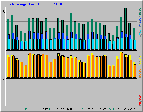The width and height of the screenshot is (143, 112).
Task: Click the 'Daily usage for December 2010' title
Action: pos(34,4)
